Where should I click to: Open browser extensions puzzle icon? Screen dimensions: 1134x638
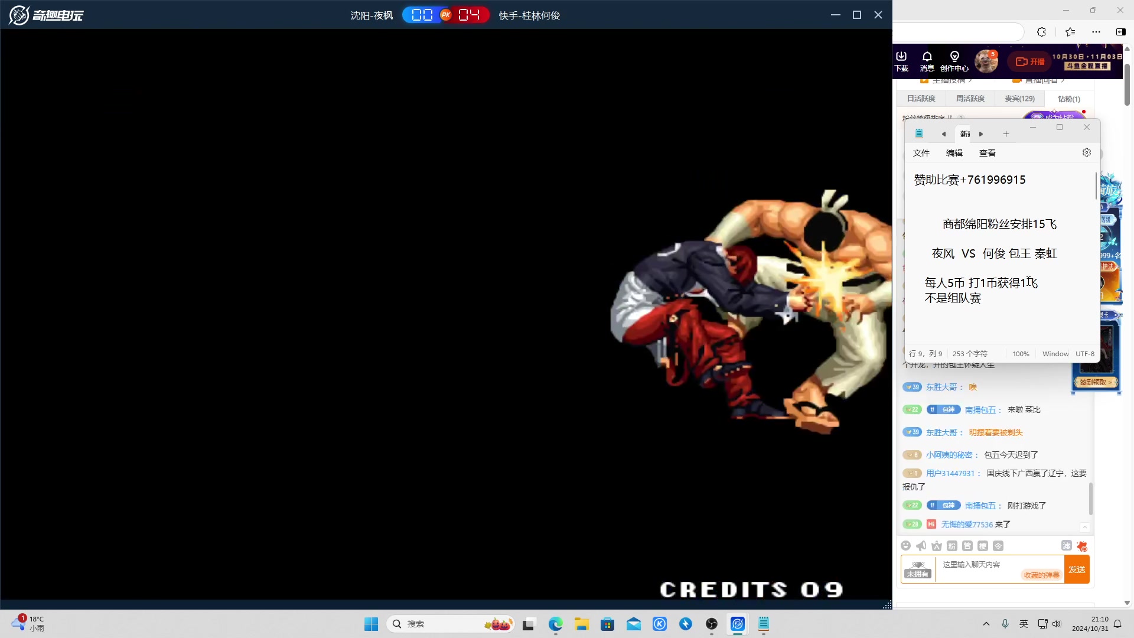coord(1042,32)
